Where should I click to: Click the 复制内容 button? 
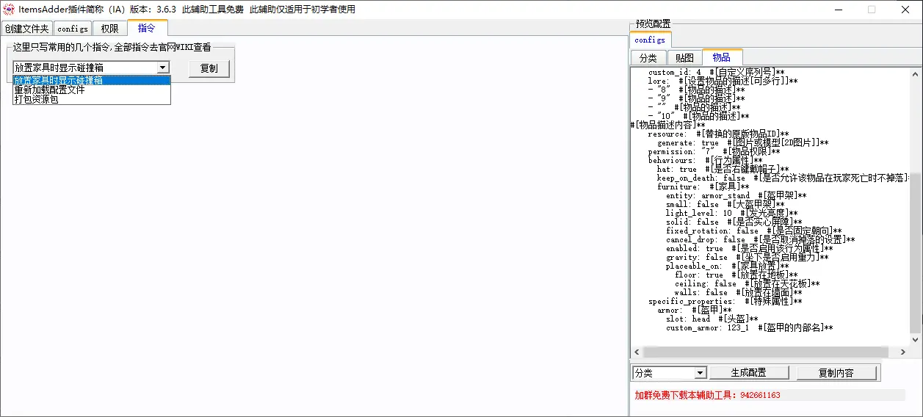tap(836, 373)
